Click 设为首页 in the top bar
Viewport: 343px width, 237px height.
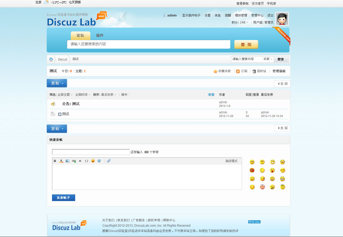[258, 4]
